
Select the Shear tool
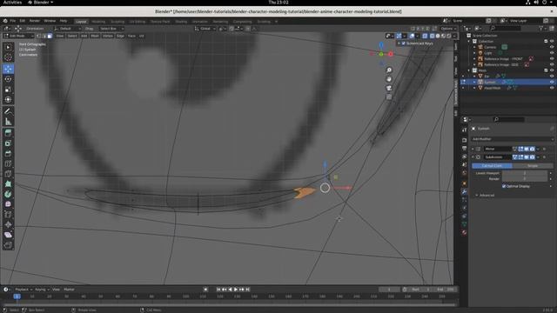[x=8, y=235]
